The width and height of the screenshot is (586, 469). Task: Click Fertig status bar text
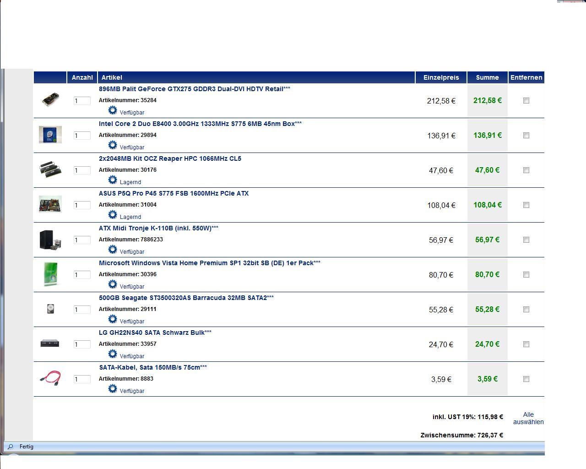(x=26, y=447)
